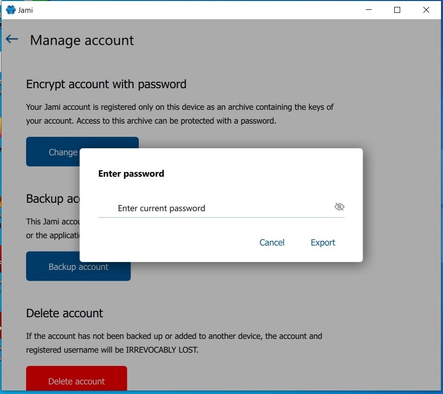The height and width of the screenshot is (394, 443).
Task: Select the 'Delete account' section heading
Action: pos(64,313)
